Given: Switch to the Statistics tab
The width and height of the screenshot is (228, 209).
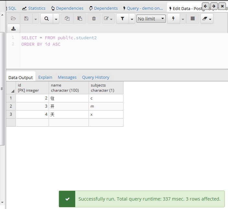Looking at the screenshot, I should click(34, 8).
